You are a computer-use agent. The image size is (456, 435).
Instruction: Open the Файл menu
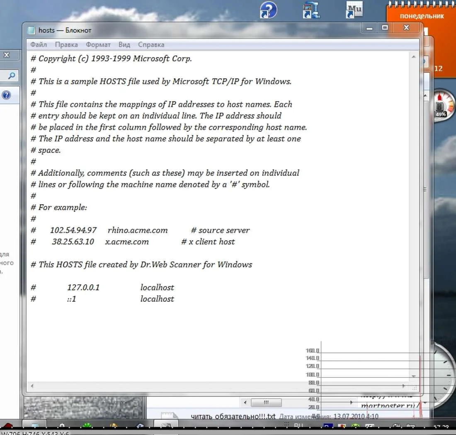point(39,45)
